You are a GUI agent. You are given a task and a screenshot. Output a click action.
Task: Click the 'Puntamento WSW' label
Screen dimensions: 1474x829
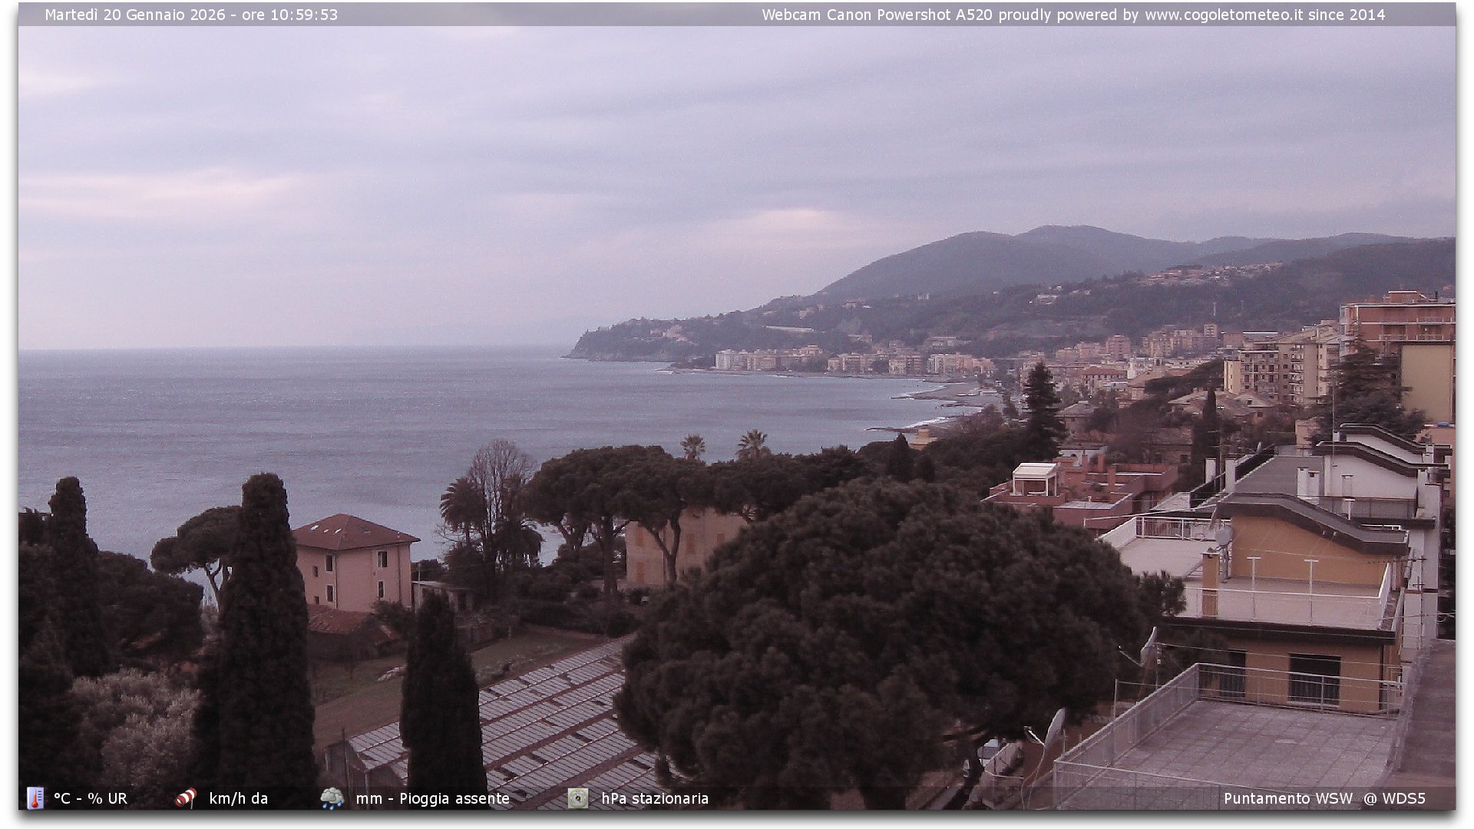1287,798
